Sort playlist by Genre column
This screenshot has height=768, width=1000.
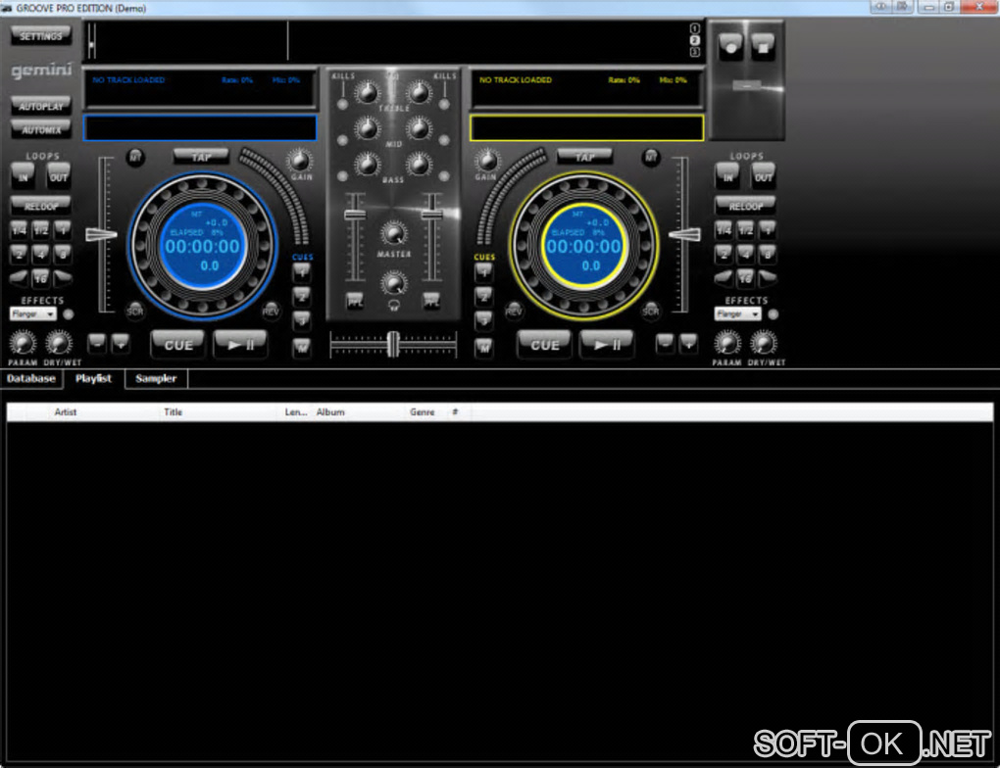tap(427, 411)
